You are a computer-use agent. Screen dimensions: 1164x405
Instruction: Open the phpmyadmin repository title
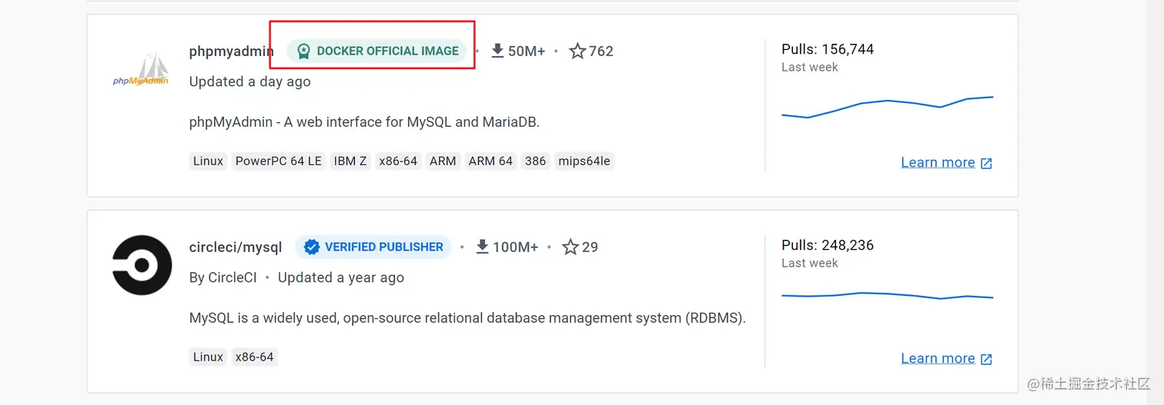point(231,51)
